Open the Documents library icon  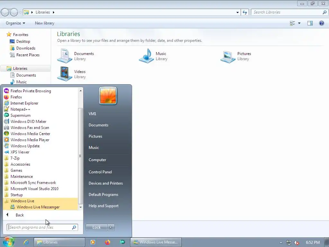(x=65, y=56)
